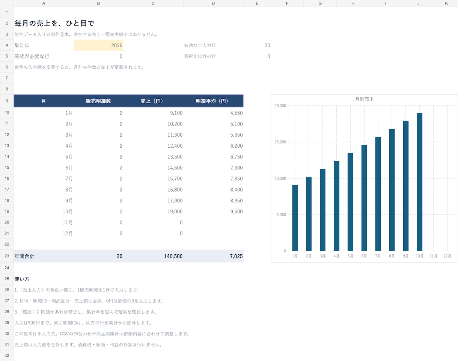This screenshot has height=361, width=458.
Task: Select the 明細平均 cell 6,750
Action: [x=213, y=157]
